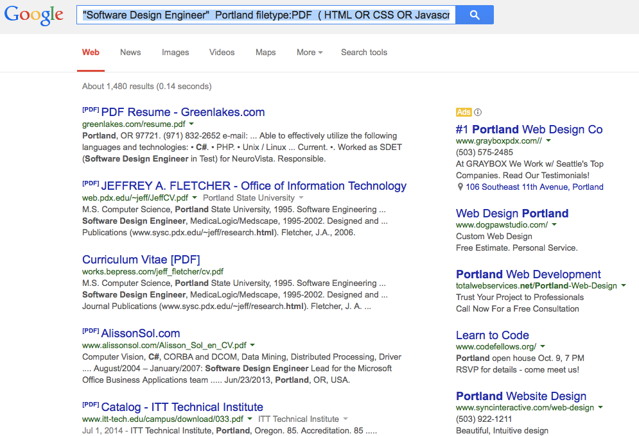Click the About 1,480 results text
Viewport: 639px width, 436px height.
[x=146, y=86]
